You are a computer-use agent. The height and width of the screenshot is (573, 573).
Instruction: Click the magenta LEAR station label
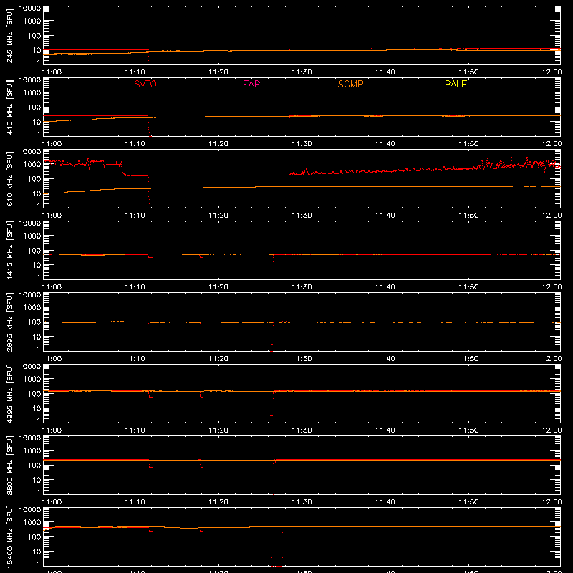249,84
